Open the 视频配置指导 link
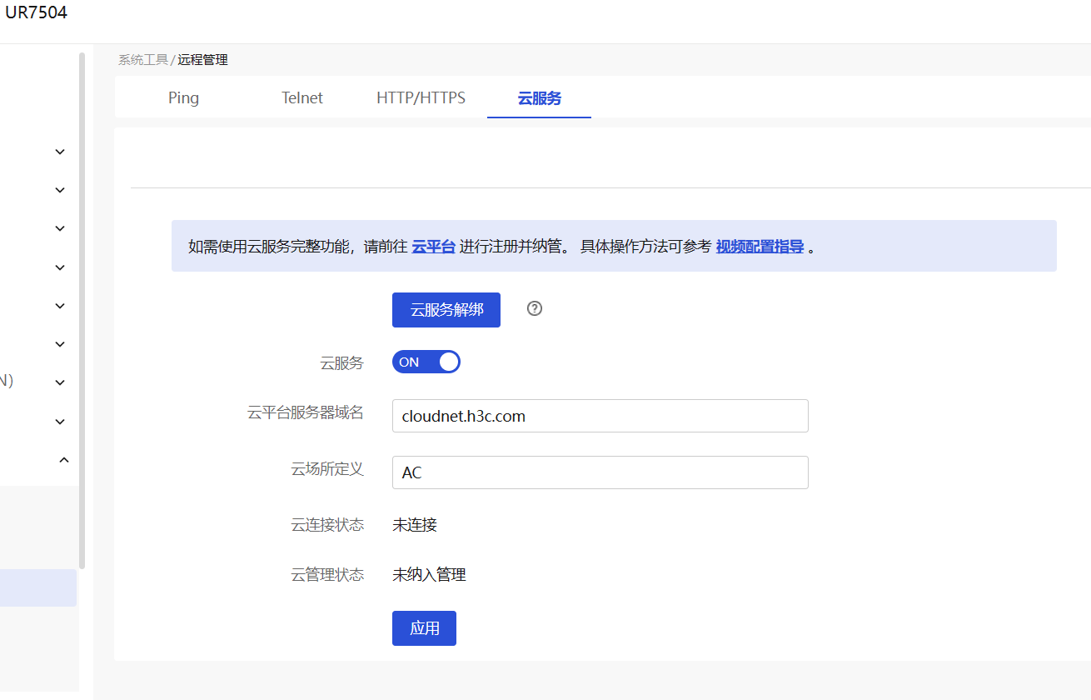 (760, 247)
